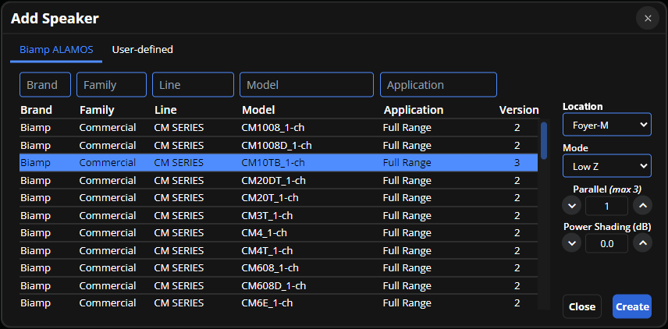Click the Application filter box

click(x=438, y=85)
